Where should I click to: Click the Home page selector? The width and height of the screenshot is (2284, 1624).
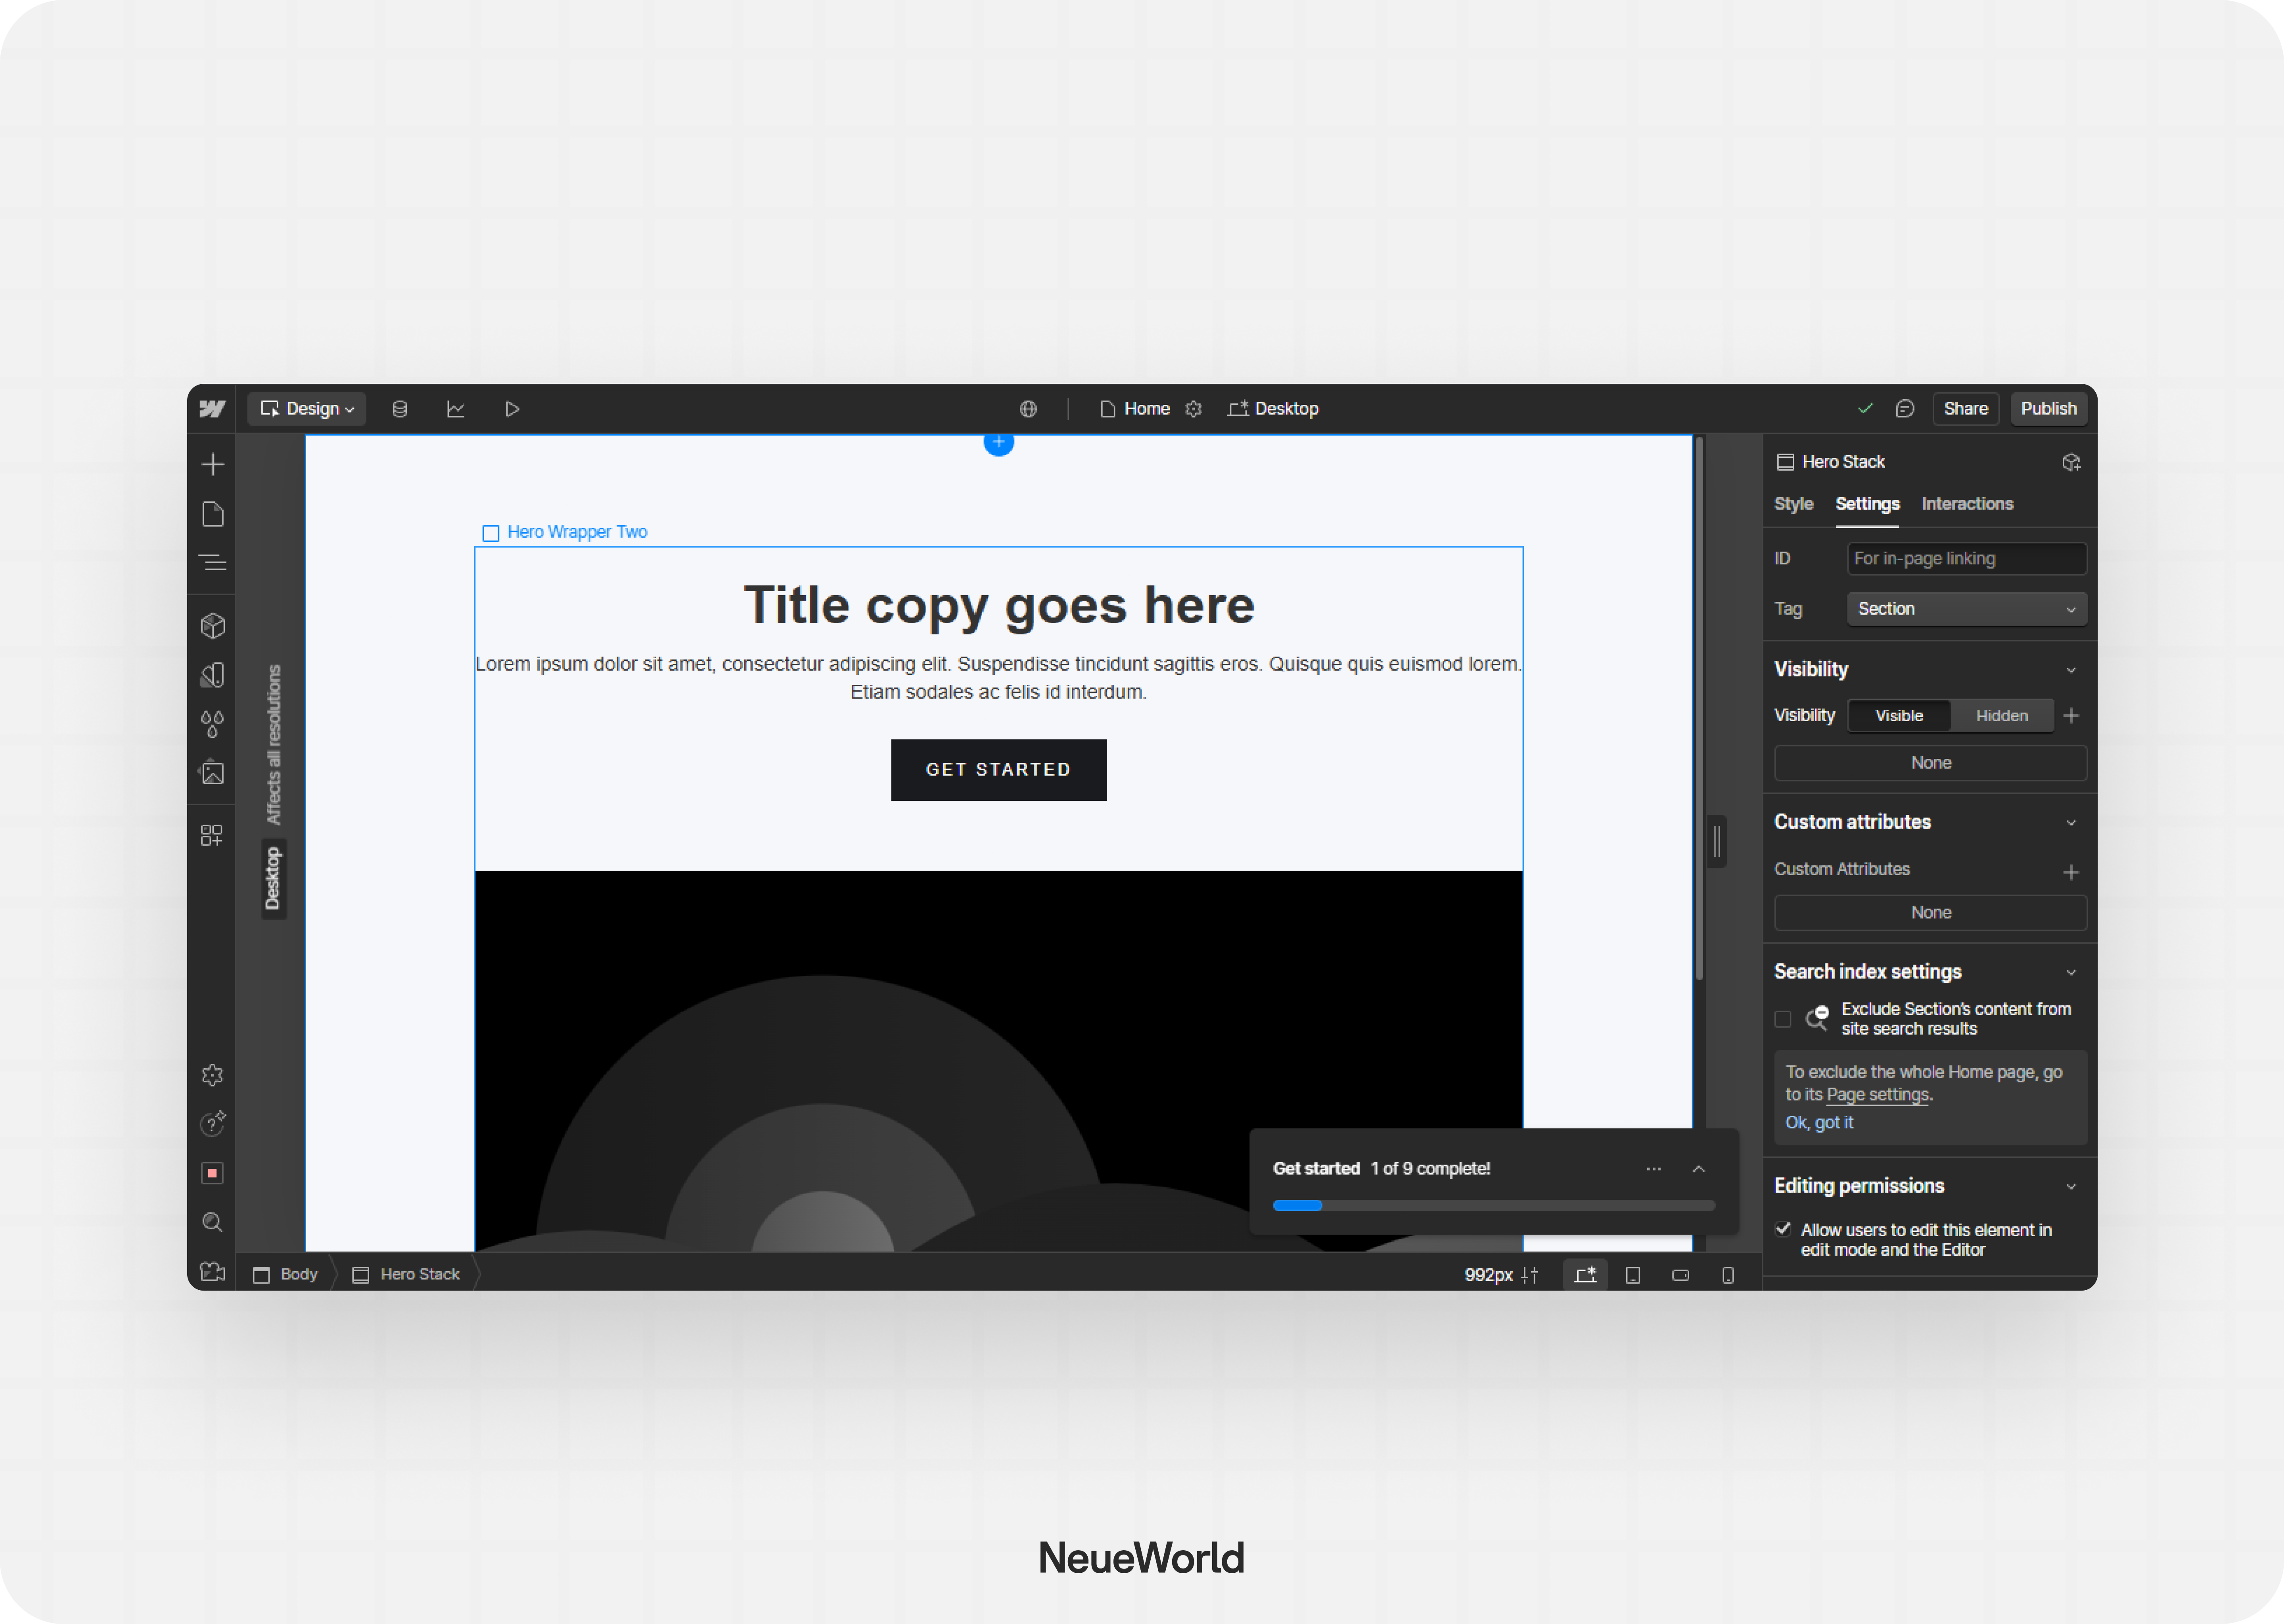coord(1135,409)
